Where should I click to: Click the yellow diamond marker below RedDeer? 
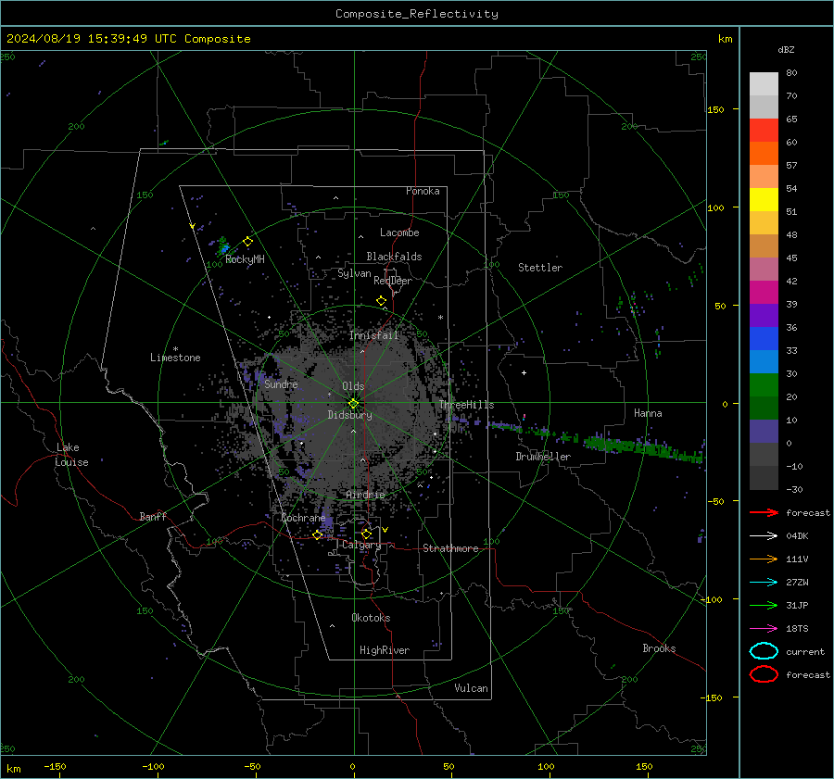coord(382,301)
